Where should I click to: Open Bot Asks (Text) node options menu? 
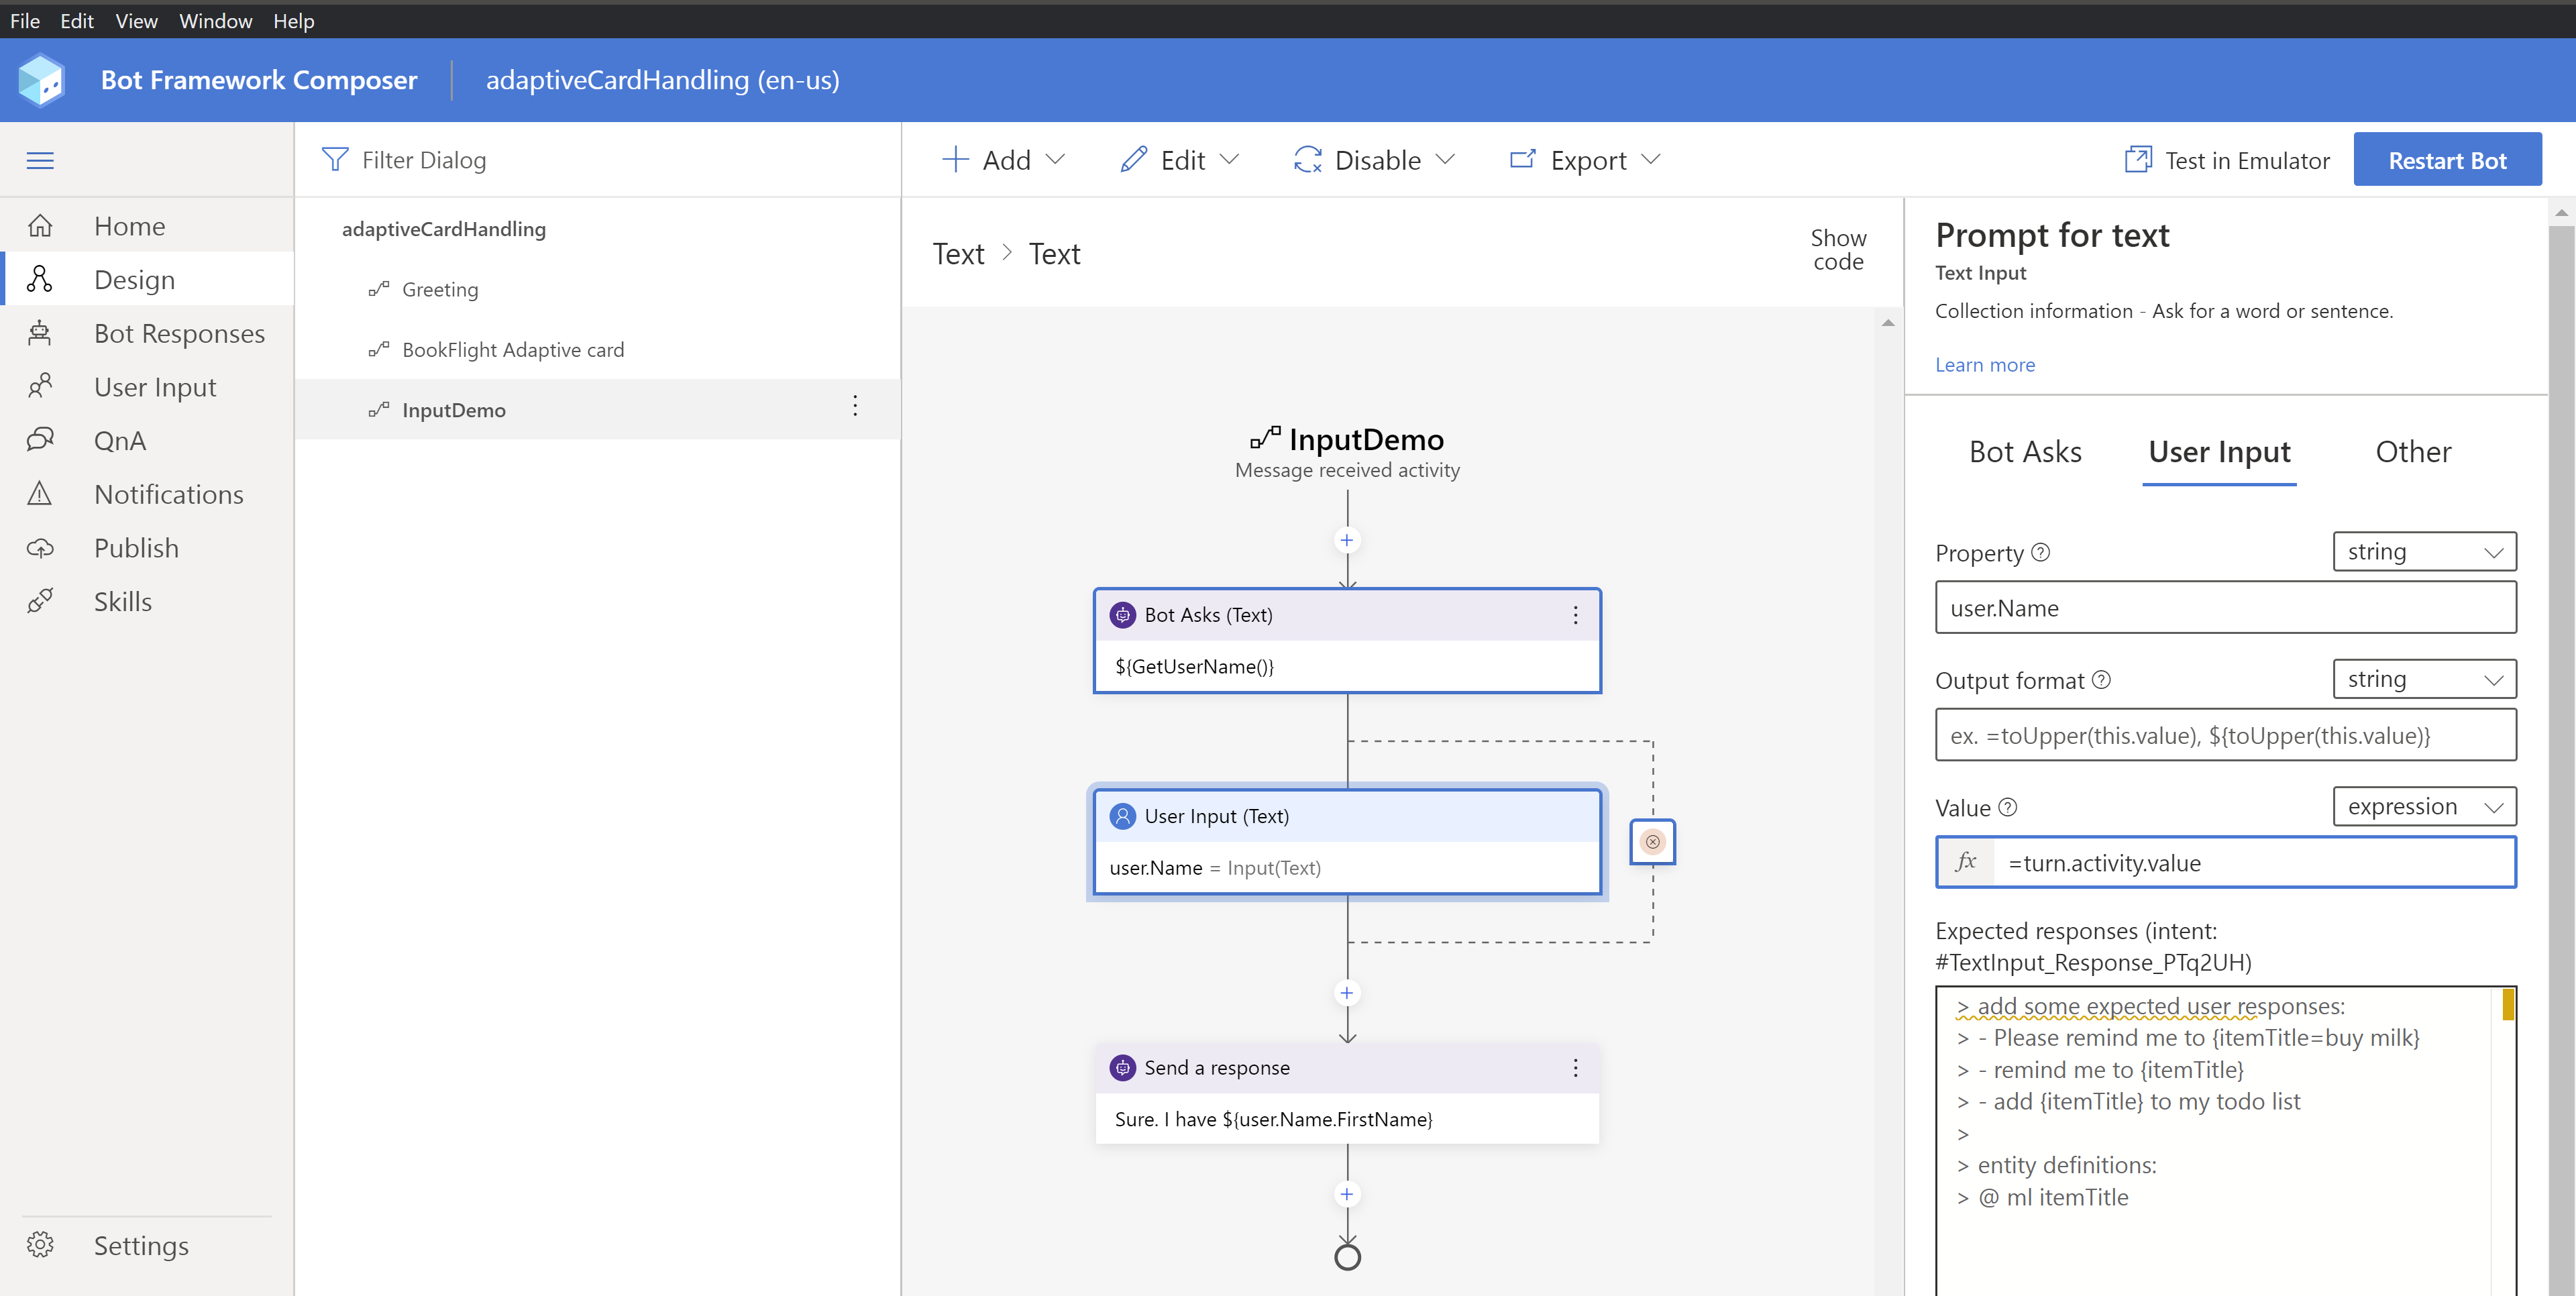point(1575,615)
